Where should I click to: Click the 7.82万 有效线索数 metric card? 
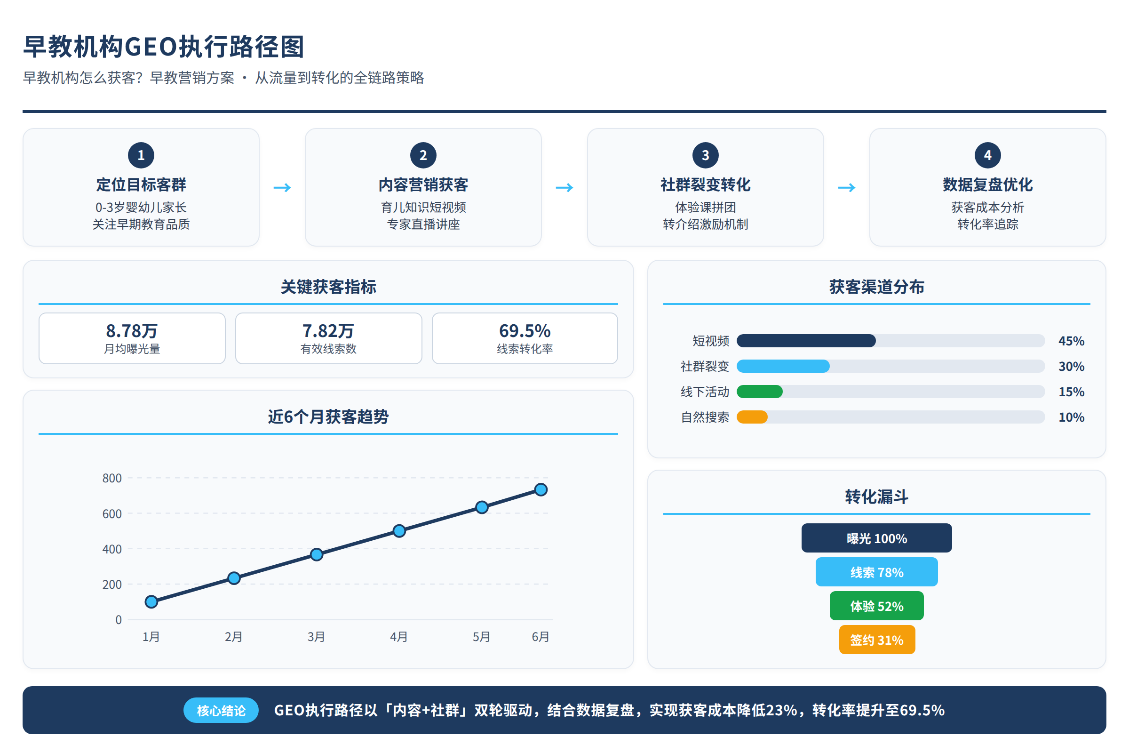pos(329,338)
